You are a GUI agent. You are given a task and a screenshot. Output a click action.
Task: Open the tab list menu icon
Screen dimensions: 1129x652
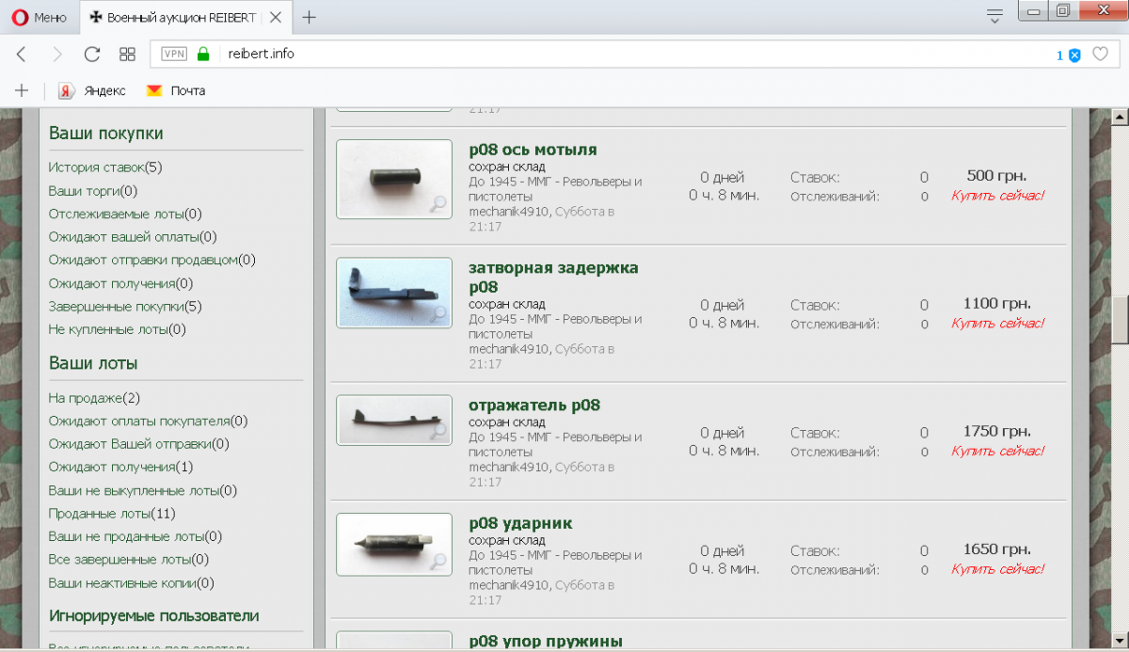(994, 15)
